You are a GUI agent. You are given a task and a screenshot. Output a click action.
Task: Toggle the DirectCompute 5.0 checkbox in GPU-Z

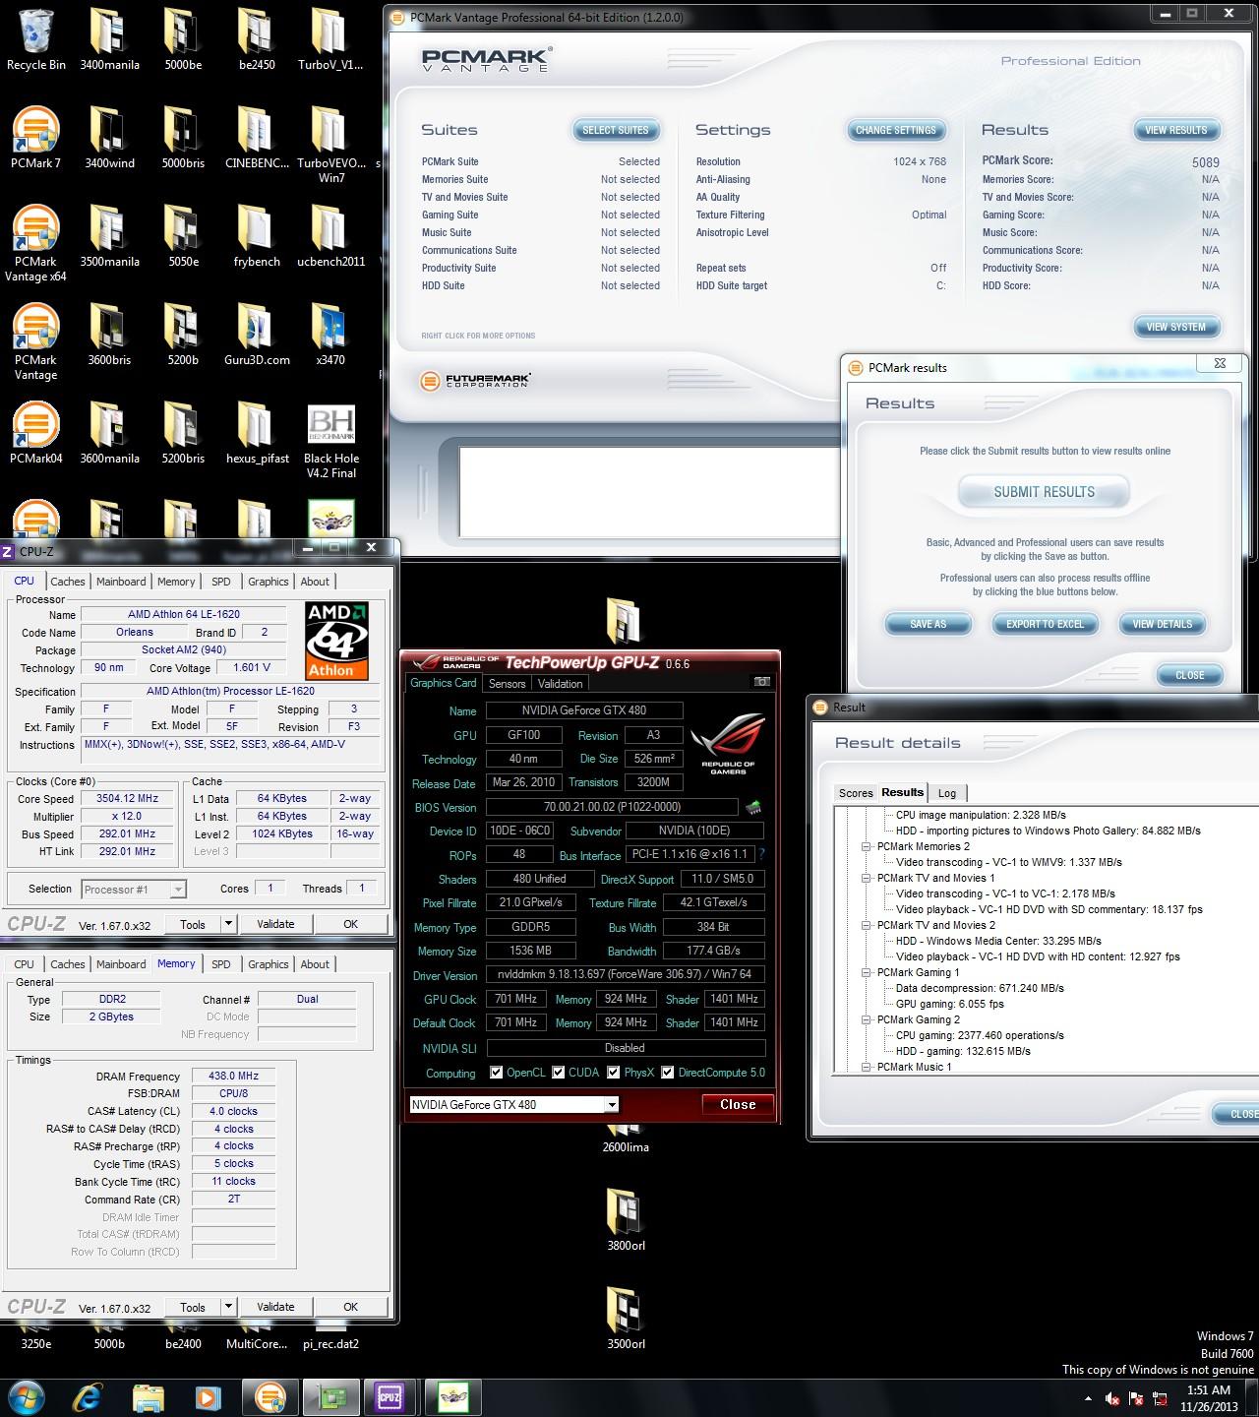(668, 1073)
